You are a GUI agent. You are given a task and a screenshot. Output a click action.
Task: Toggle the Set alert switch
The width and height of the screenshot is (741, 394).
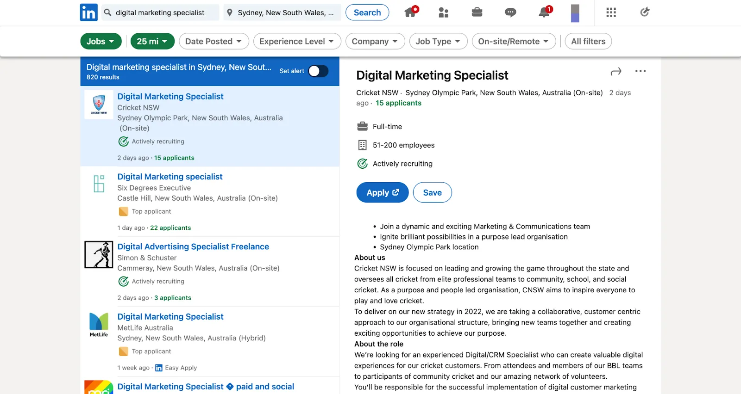318,71
